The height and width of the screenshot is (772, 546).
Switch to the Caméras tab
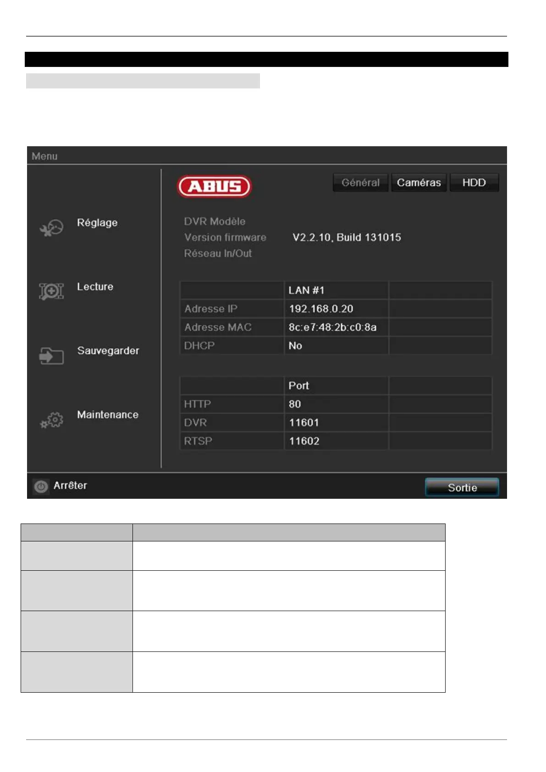pyautogui.click(x=419, y=182)
